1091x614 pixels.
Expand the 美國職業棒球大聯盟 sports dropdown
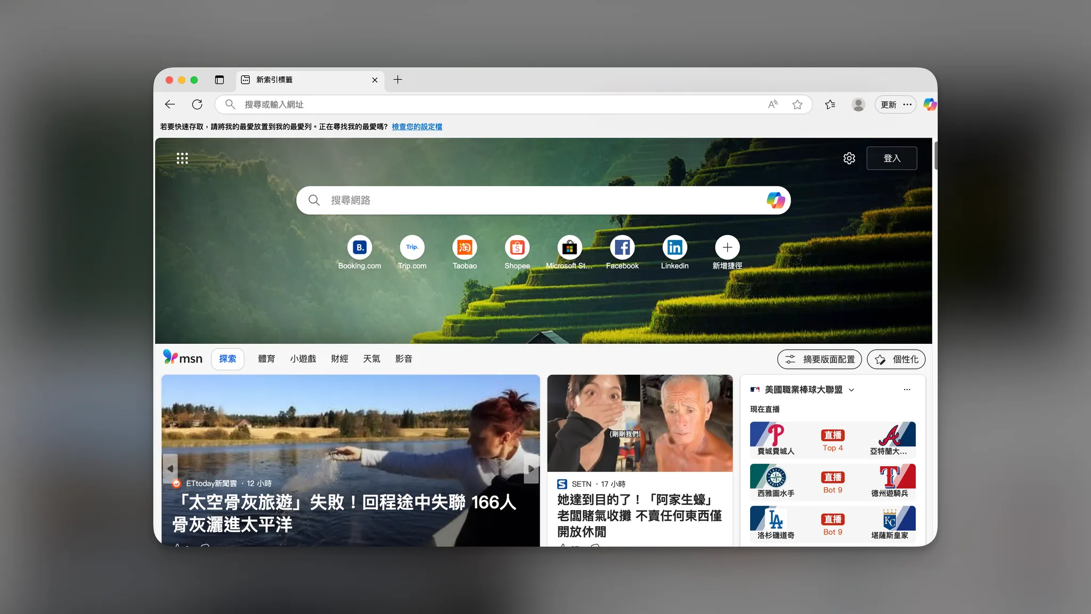point(853,390)
